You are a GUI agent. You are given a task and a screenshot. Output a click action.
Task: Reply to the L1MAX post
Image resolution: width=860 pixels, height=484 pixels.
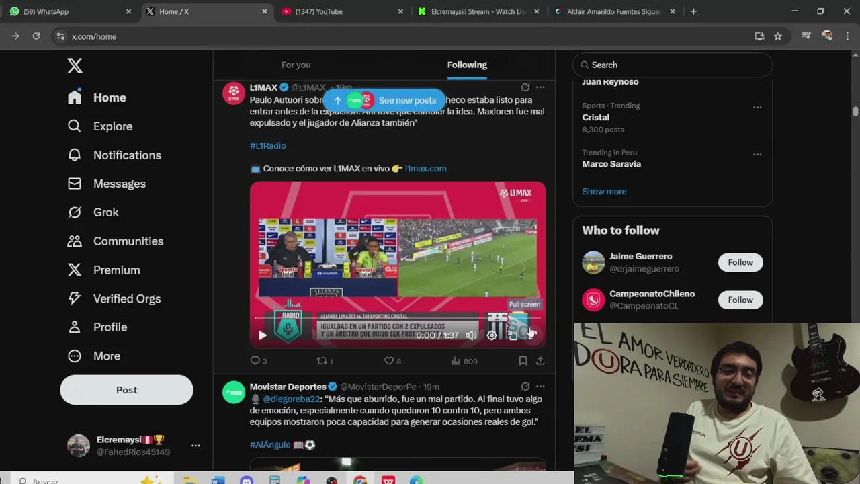click(259, 361)
